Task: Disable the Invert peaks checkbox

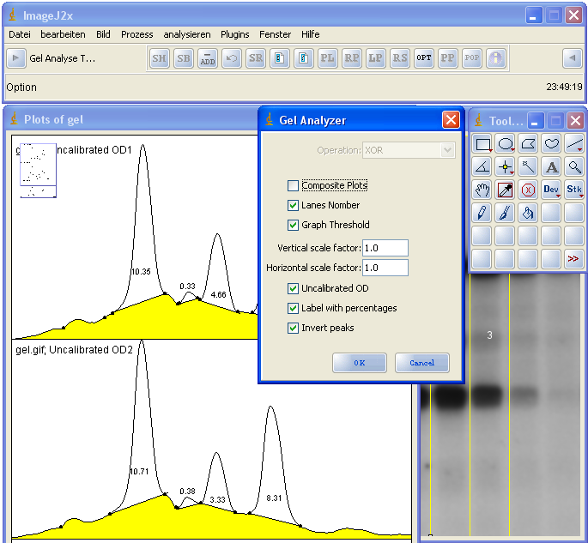Action: (x=293, y=328)
